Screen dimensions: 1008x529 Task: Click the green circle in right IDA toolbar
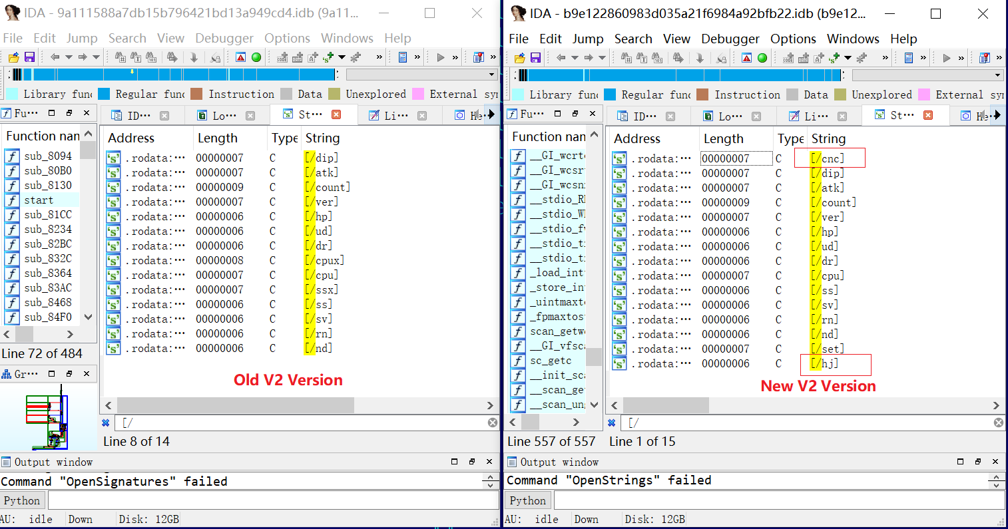tap(762, 58)
